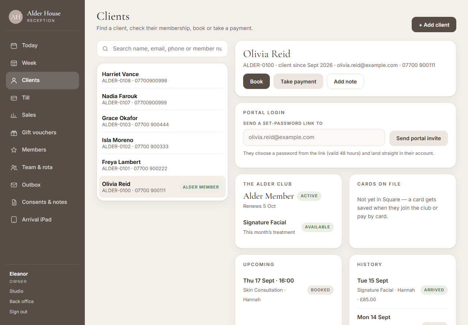Click the ACTIVE membership badge

tap(309, 196)
